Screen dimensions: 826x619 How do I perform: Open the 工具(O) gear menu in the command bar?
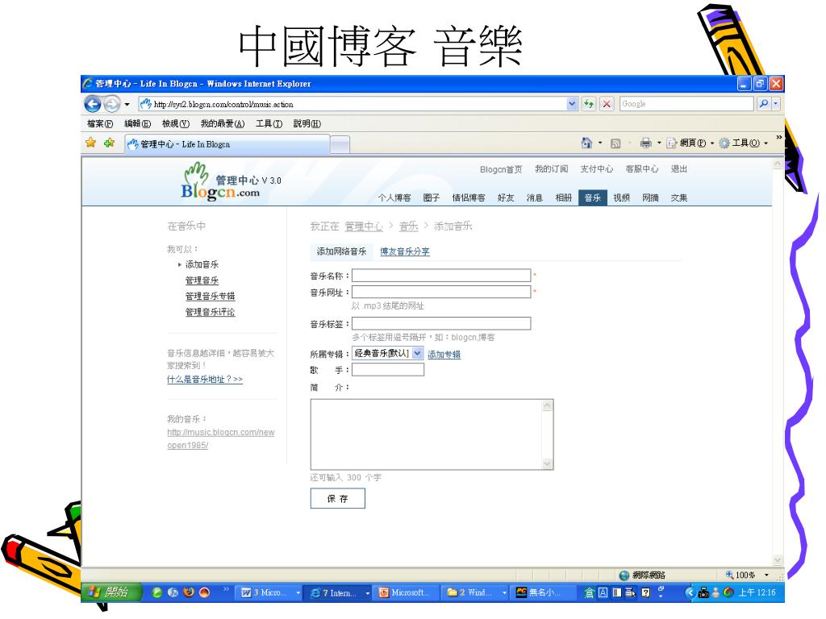(x=743, y=143)
